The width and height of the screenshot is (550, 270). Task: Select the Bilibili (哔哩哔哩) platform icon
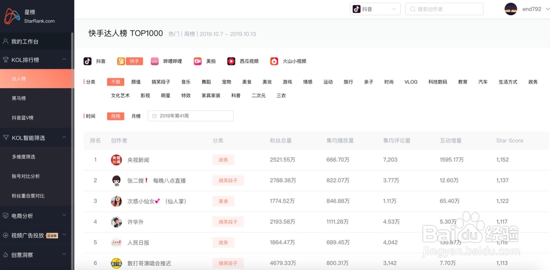click(x=155, y=62)
